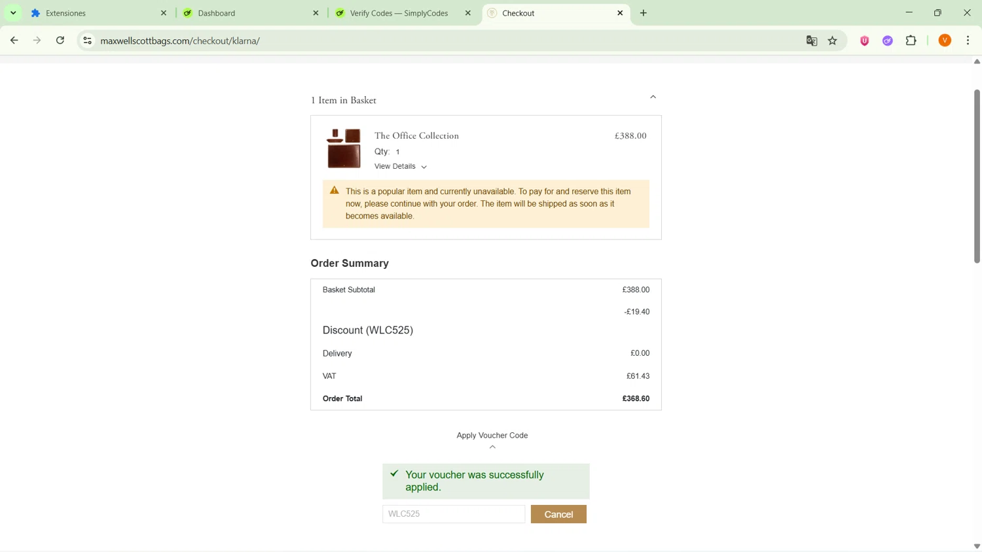Open a new browser tab
Viewport: 982px width, 552px height.
pyautogui.click(x=644, y=13)
